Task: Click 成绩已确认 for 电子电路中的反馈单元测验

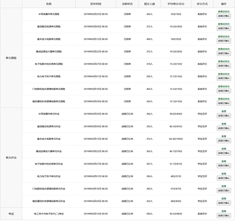Action: [x=224, y=66]
